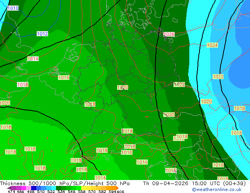Open the weatheronline.co.uk copyright link
Viewport: 250px width, 193px height.
217,189
